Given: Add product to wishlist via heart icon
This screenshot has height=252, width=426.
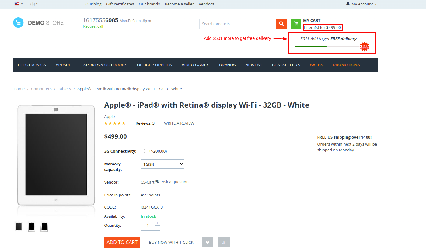Looking at the screenshot, I should tap(208, 243).
